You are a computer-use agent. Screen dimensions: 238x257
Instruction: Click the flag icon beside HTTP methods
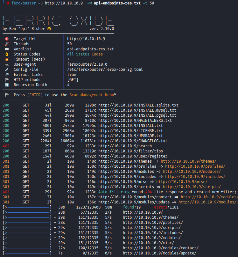[7, 80]
